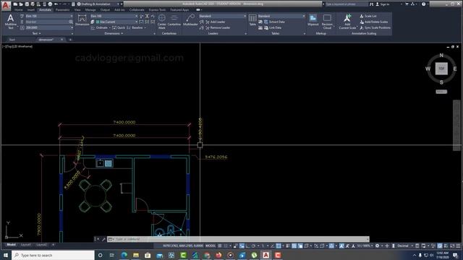
Task: Select the Multileader tool
Action: 190,20
